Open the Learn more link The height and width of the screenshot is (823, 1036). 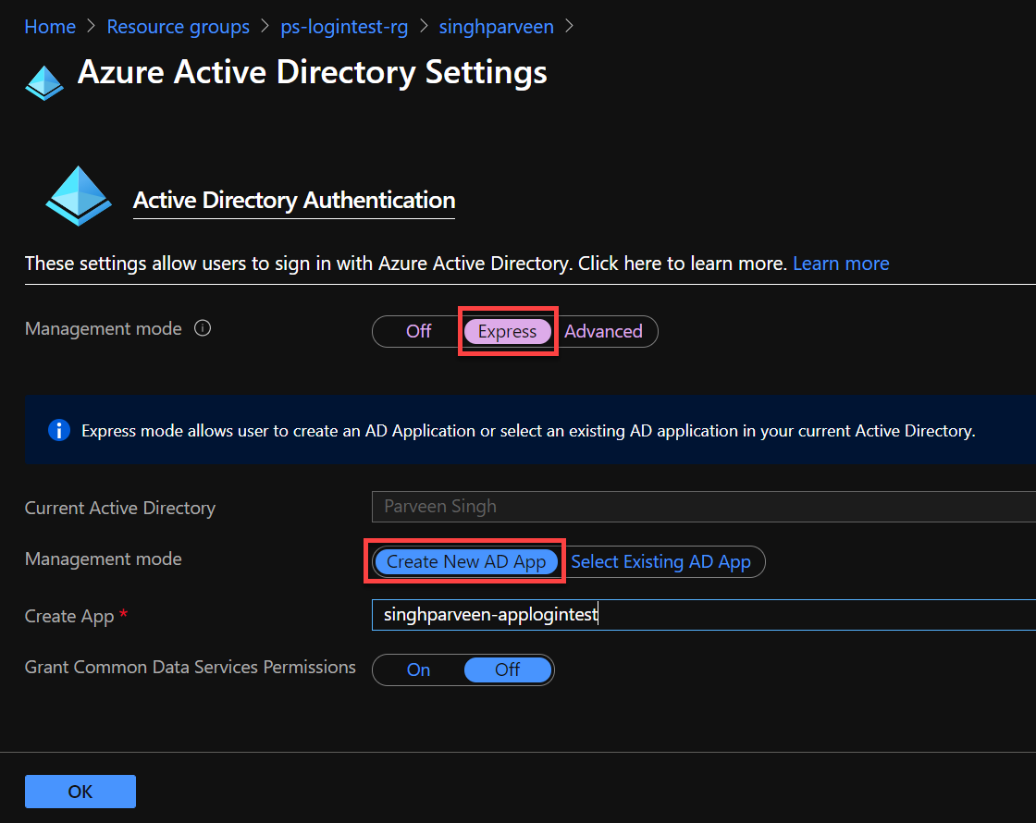point(840,264)
